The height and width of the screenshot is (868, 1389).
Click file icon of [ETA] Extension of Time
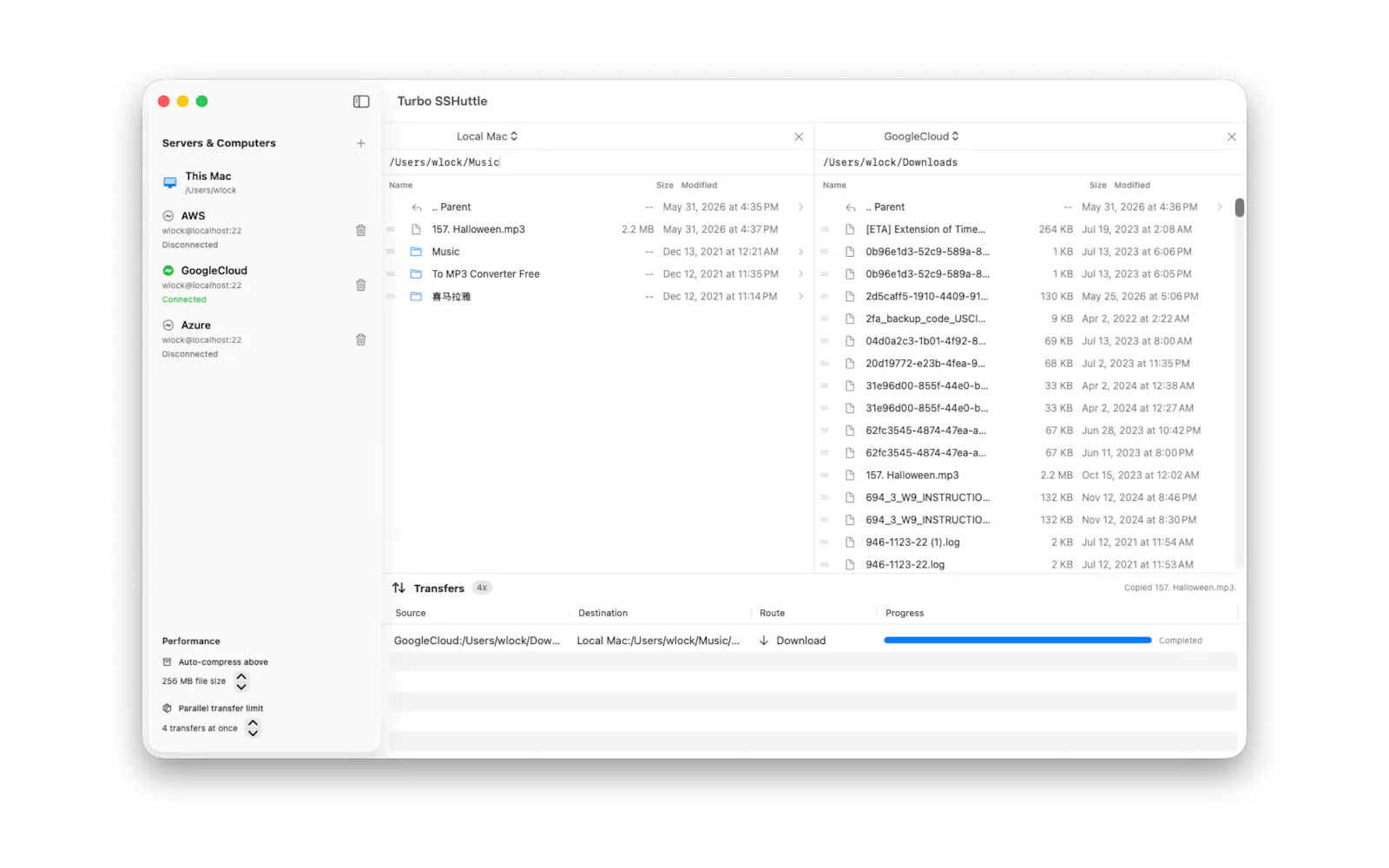850,229
